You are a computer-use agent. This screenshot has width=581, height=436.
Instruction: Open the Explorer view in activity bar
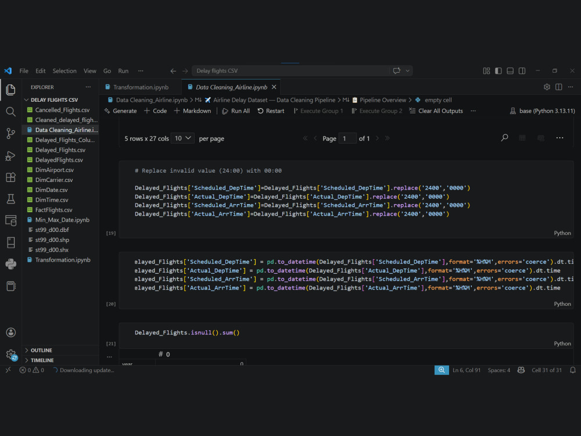tap(10, 90)
